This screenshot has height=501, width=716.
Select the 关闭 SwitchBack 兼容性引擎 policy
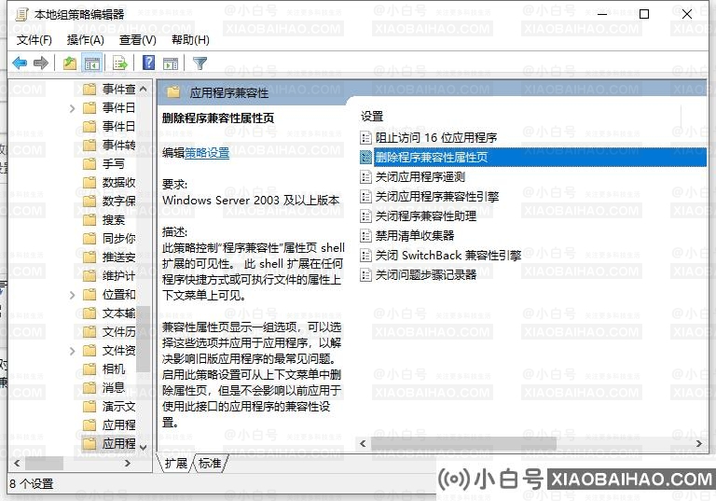pos(447,256)
